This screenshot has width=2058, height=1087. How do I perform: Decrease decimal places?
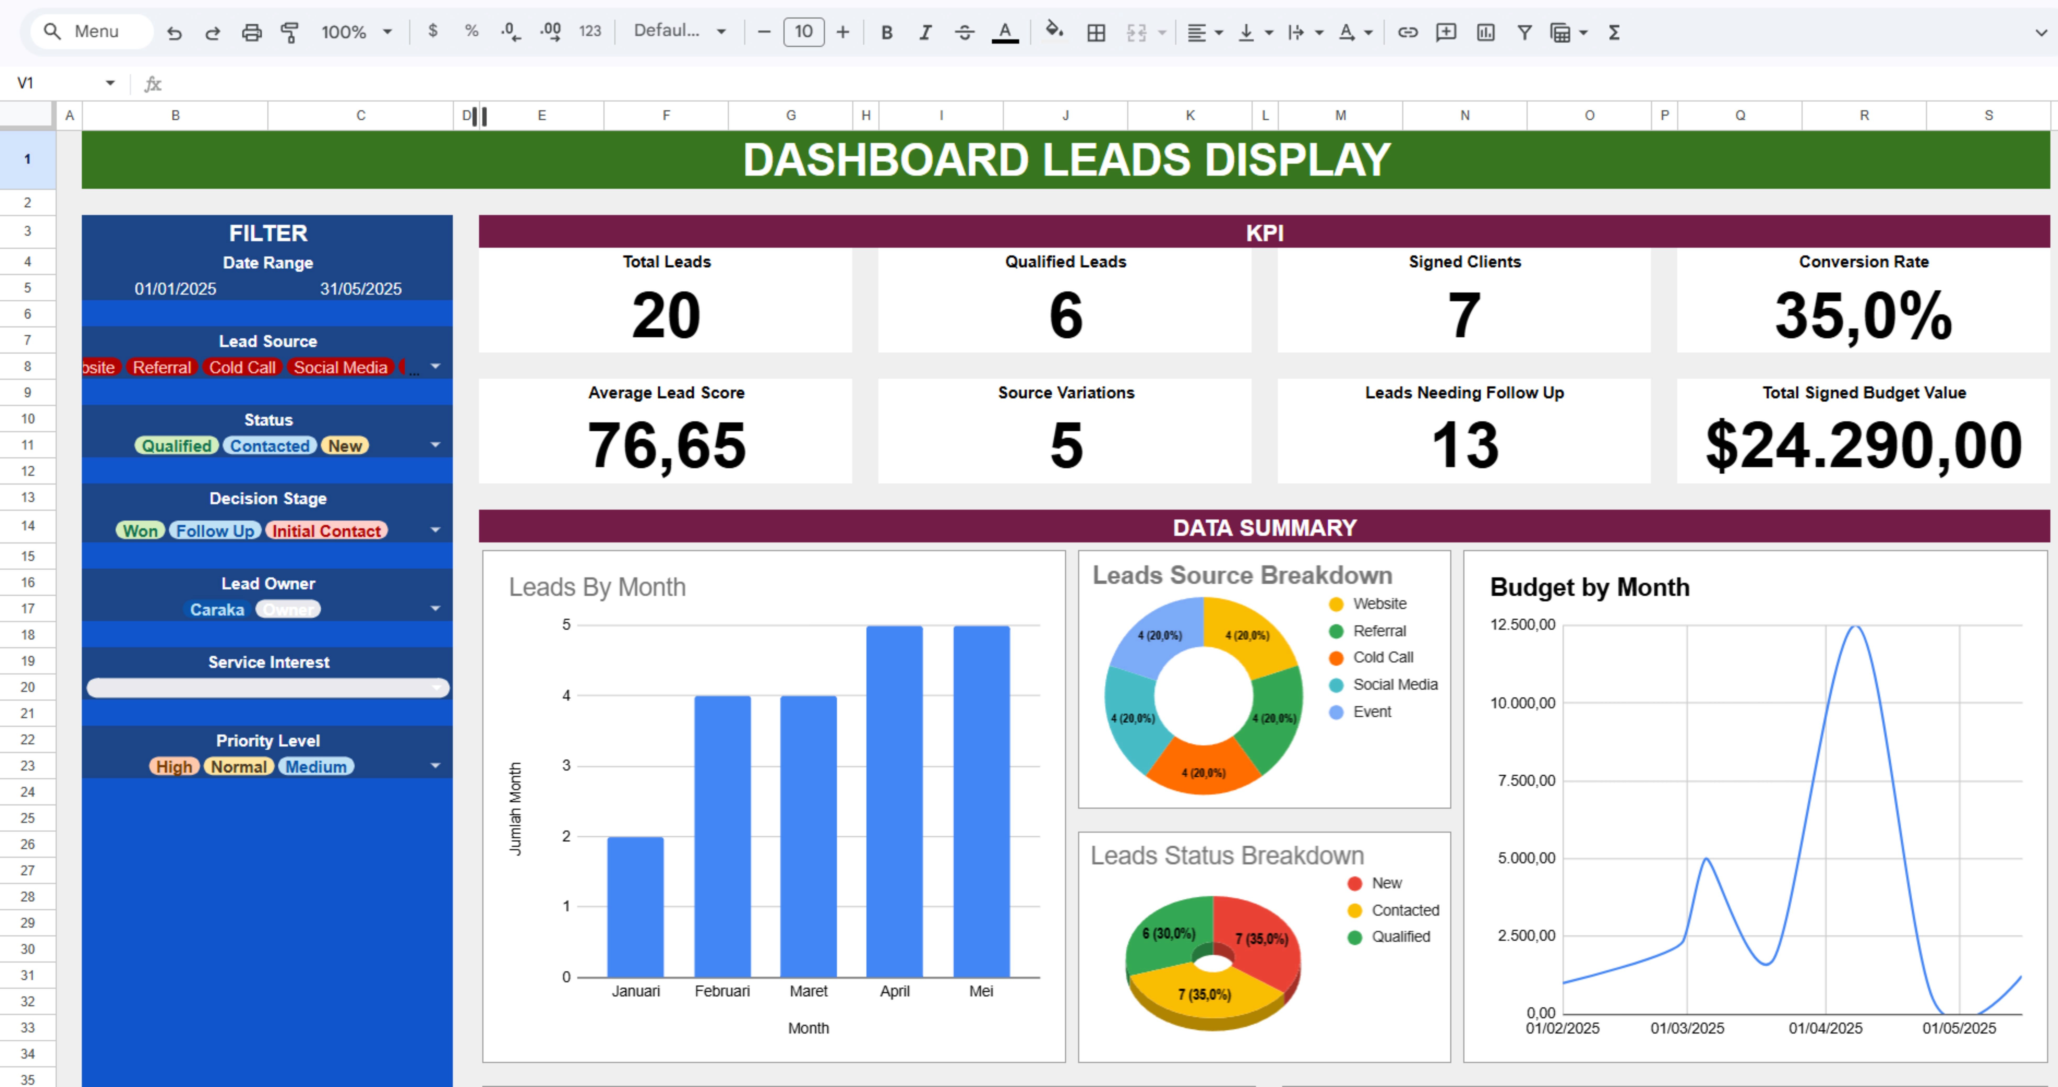510,32
